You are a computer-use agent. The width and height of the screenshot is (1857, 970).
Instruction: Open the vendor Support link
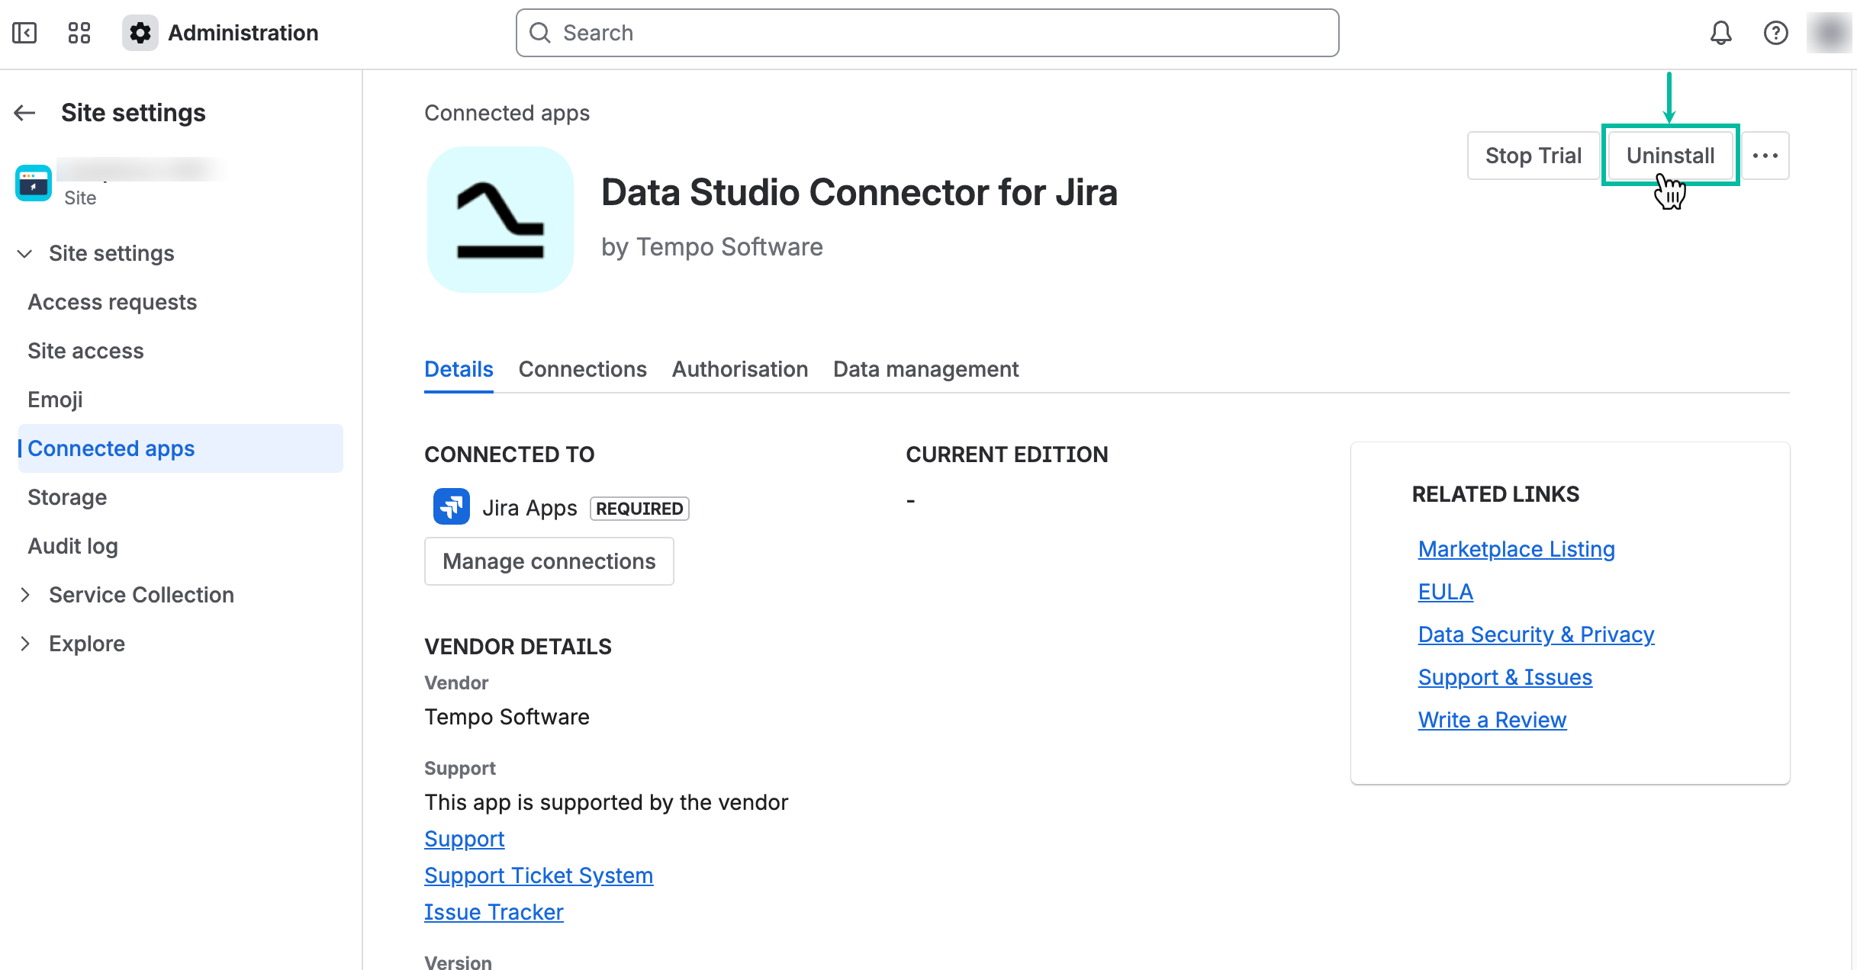click(464, 839)
